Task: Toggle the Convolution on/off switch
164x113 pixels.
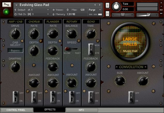Action: [131, 97]
